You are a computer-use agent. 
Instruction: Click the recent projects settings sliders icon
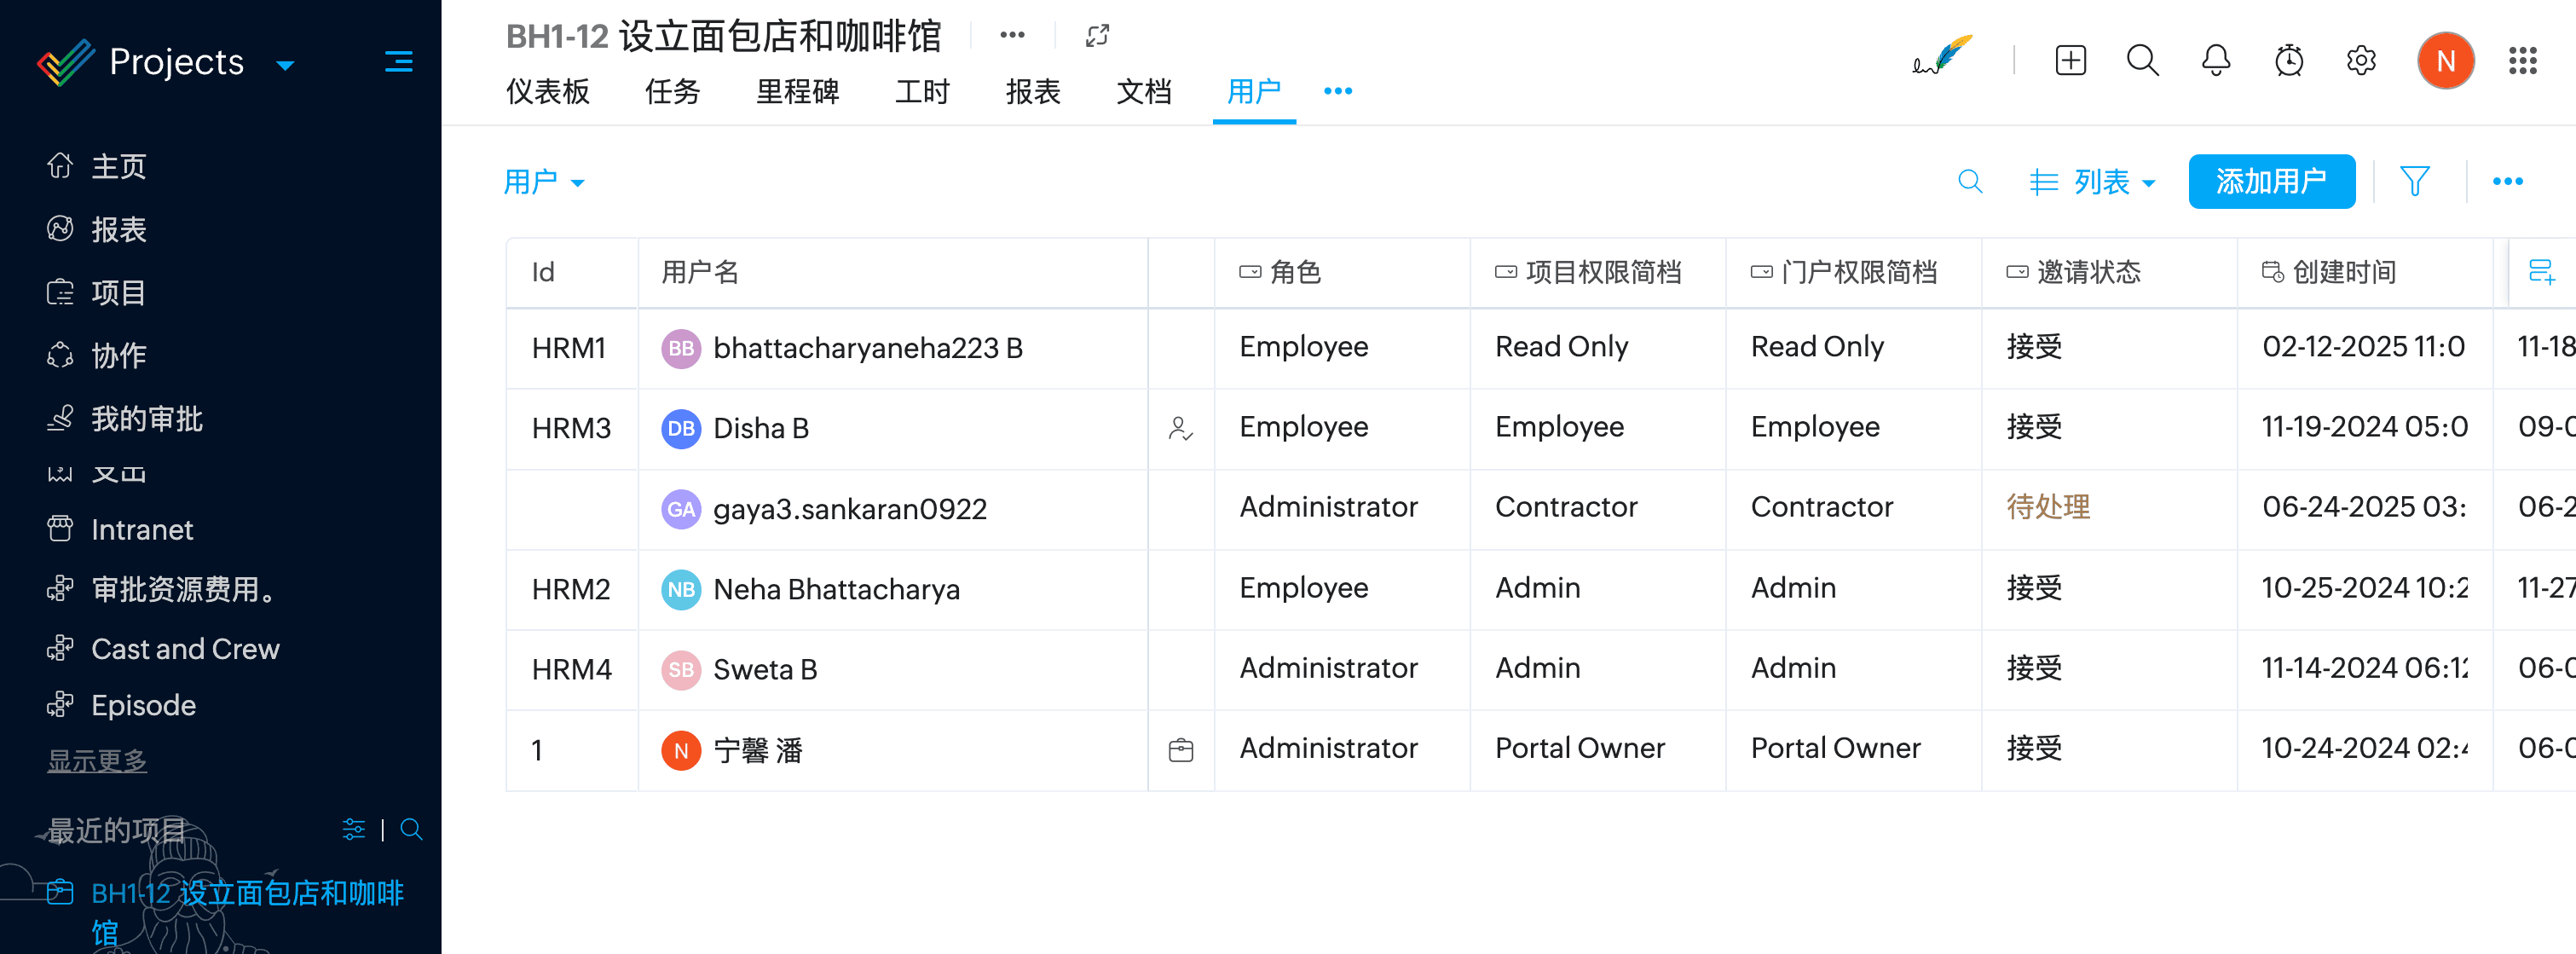(x=354, y=829)
